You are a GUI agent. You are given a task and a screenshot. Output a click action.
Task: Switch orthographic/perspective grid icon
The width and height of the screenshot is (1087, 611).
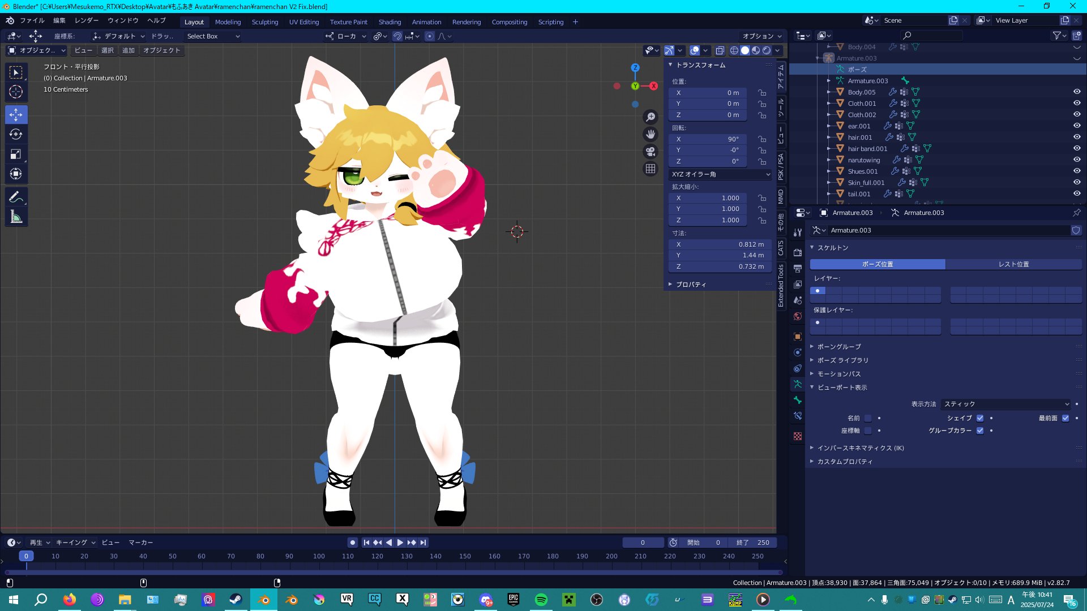click(651, 169)
